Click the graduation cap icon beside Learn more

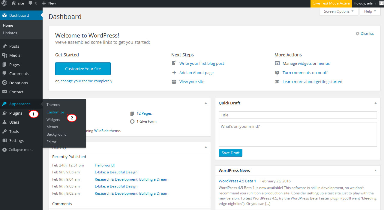pos(277,82)
